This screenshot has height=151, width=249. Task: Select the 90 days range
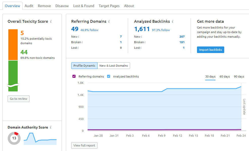(x=239, y=77)
